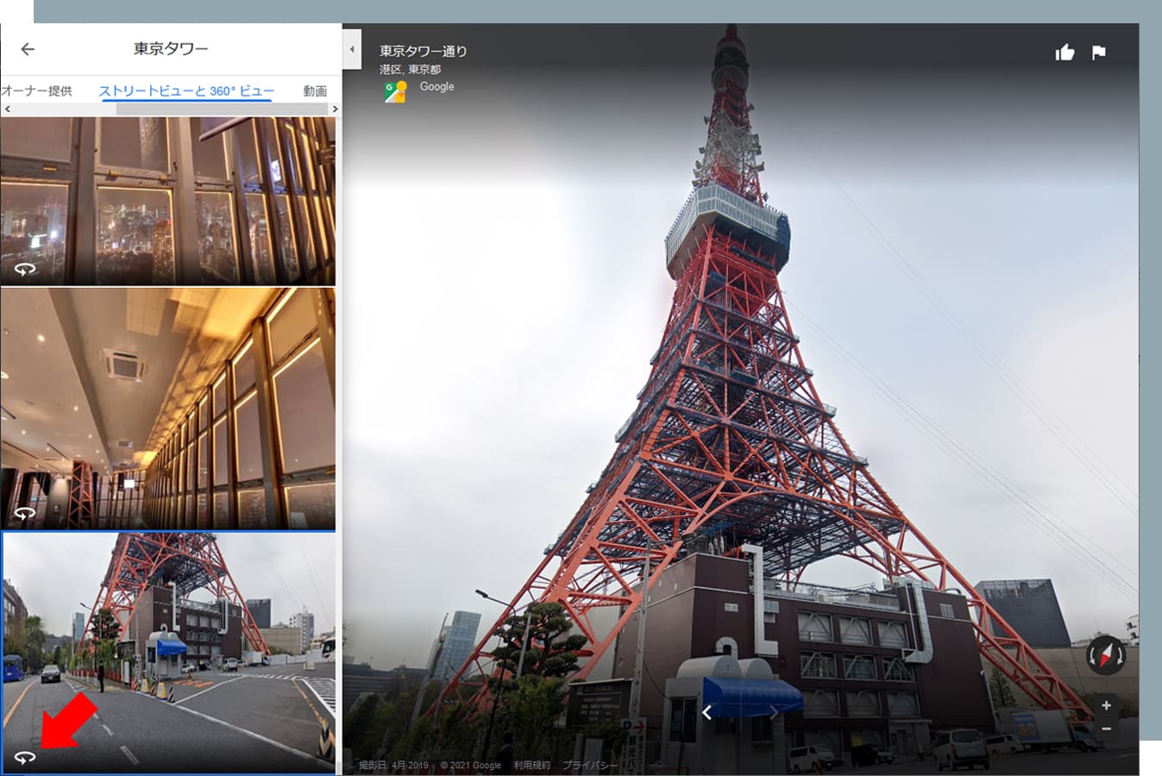
Task: Click the 360° pano icon on the street thumbnail
Action: coord(23,756)
